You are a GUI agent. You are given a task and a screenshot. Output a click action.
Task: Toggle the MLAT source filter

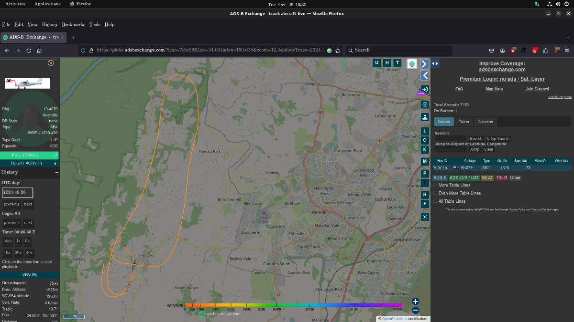(487, 178)
